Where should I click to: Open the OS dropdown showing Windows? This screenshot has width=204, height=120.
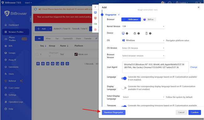(x=143, y=41)
